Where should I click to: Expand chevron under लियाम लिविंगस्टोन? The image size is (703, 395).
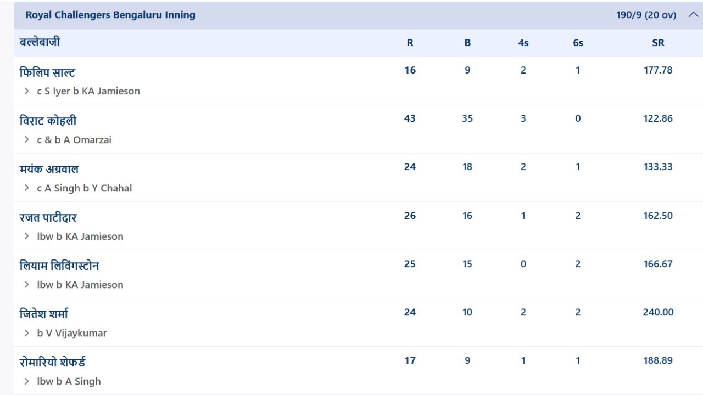pyautogui.click(x=26, y=285)
